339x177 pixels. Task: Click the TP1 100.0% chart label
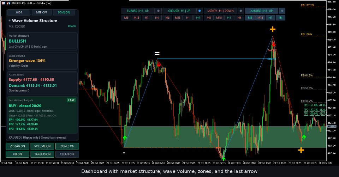coord(315,114)
